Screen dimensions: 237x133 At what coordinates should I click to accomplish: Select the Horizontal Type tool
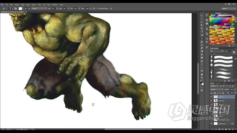point(202,65)
